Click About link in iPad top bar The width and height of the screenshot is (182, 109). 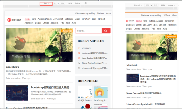click(108, 13)
